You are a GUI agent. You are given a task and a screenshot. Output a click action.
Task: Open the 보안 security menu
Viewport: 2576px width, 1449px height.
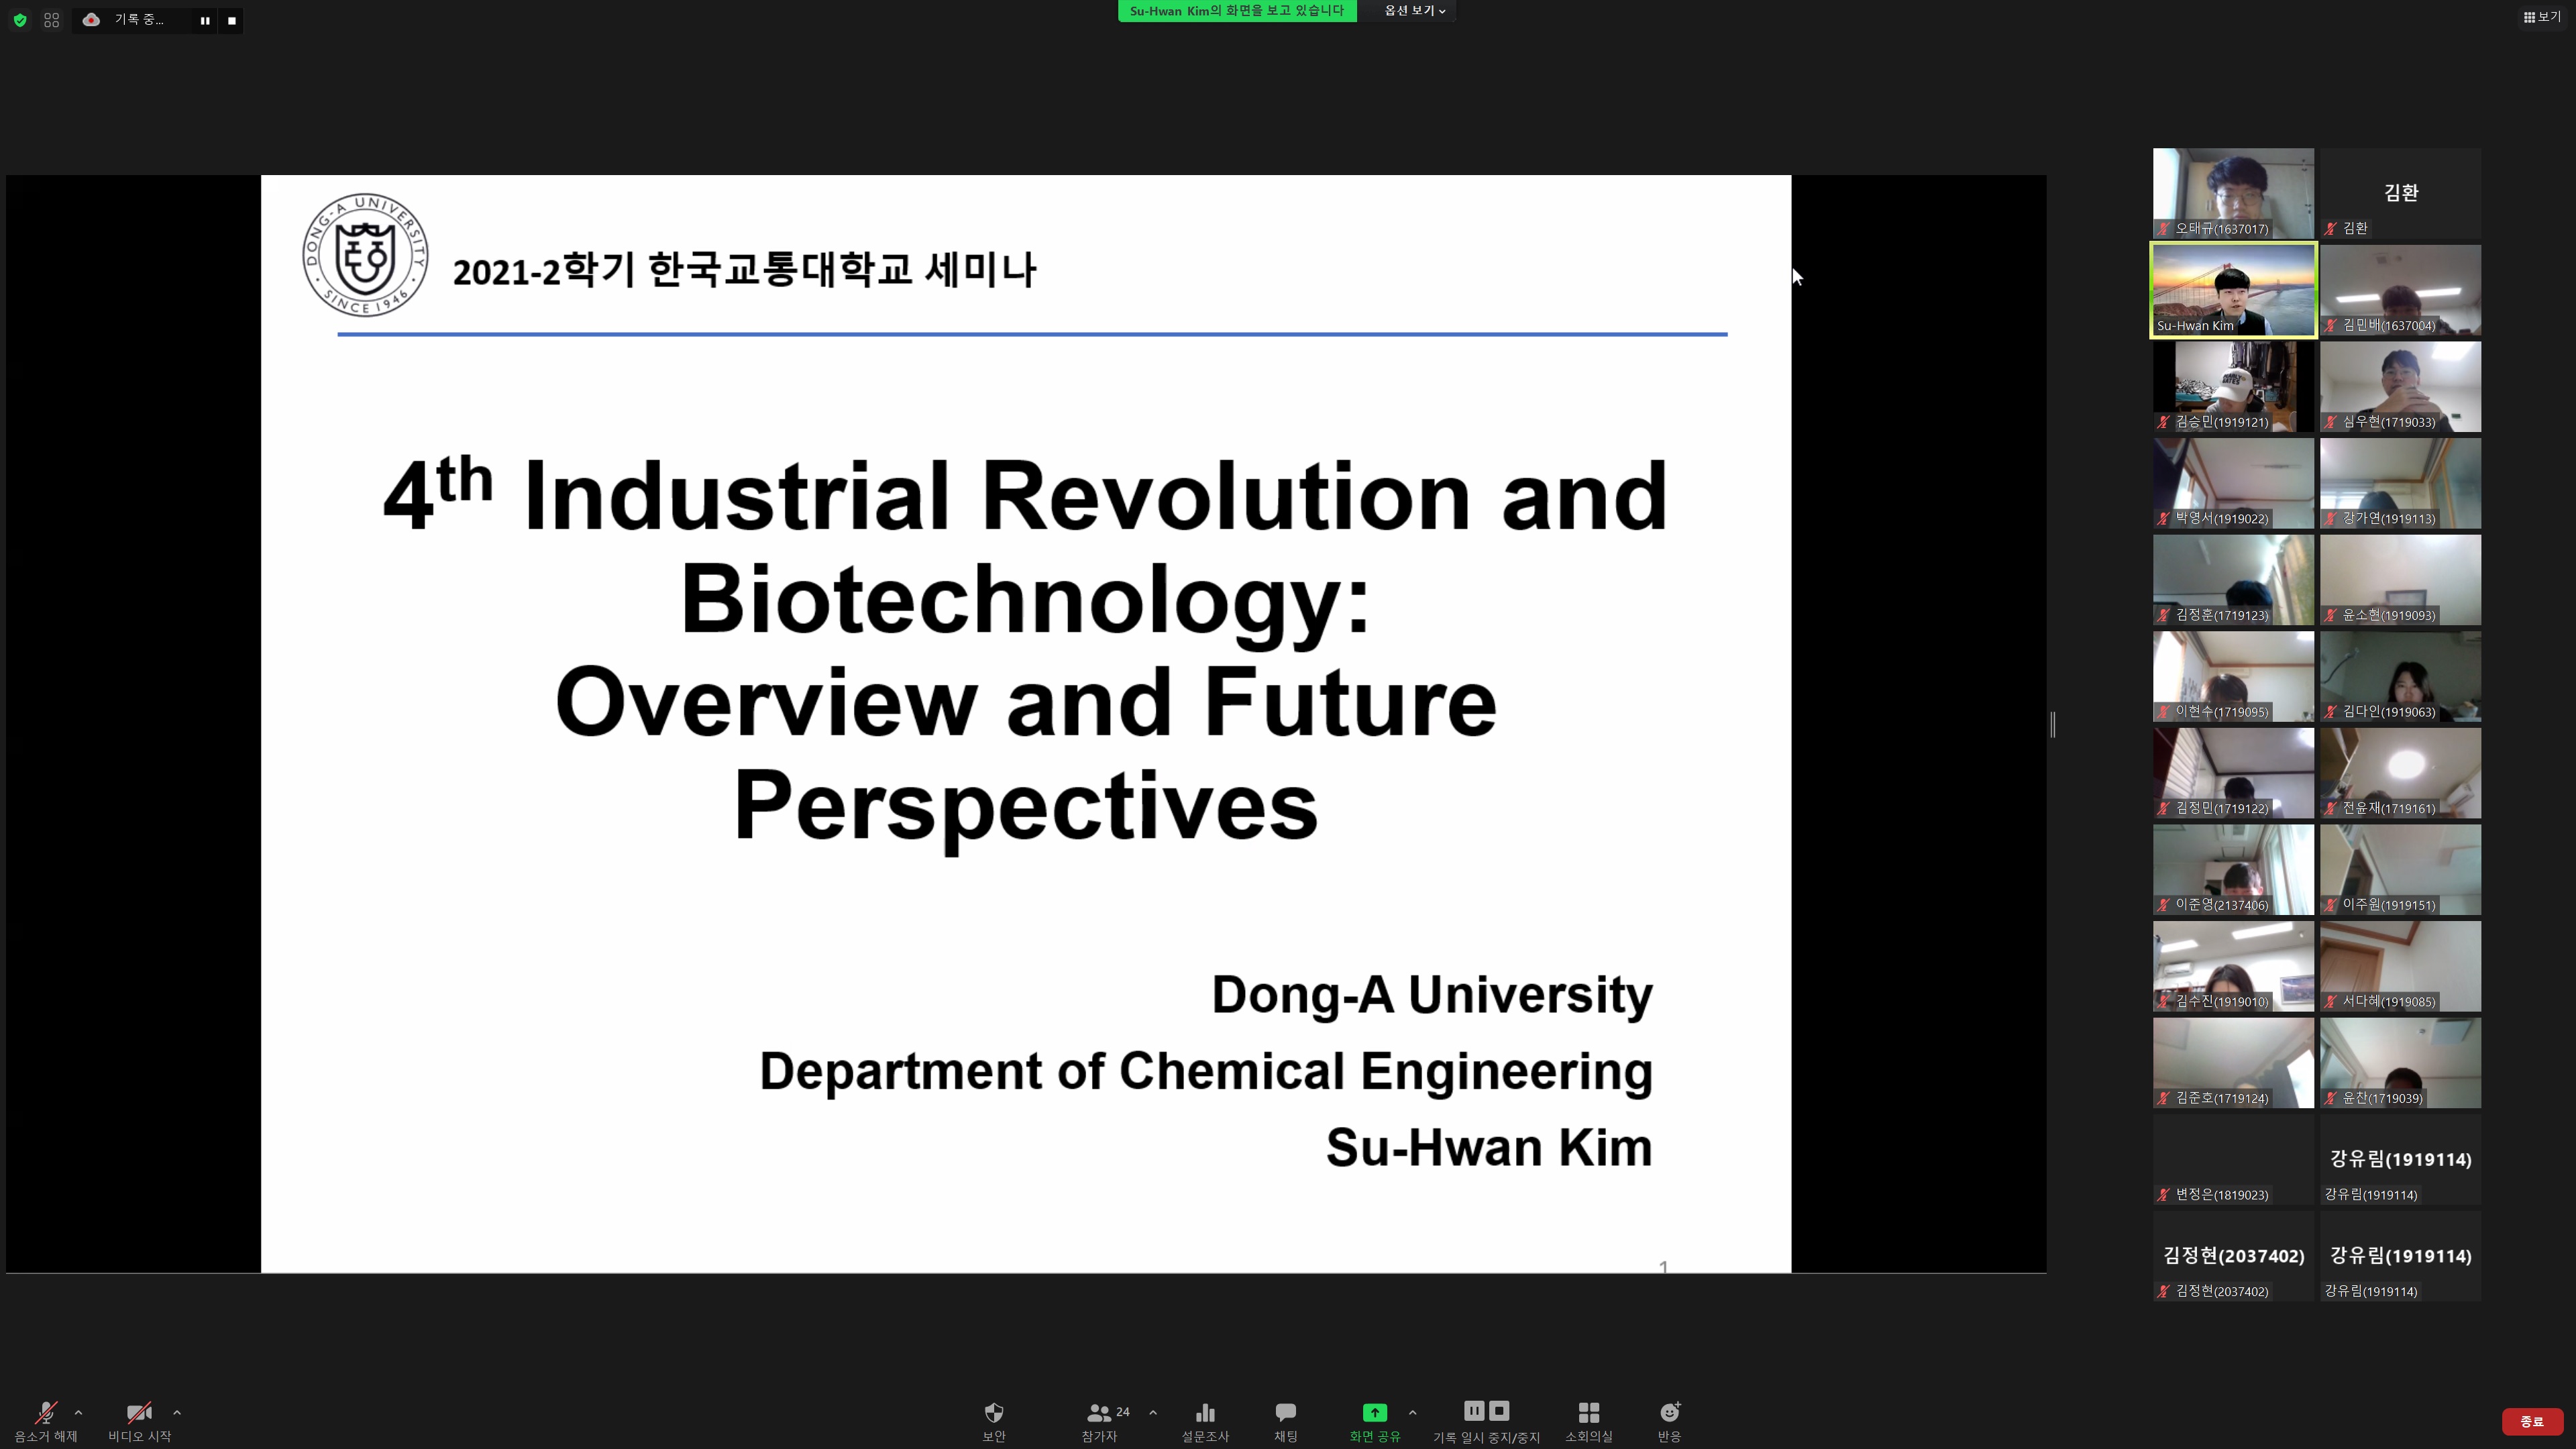(994, 1421)
